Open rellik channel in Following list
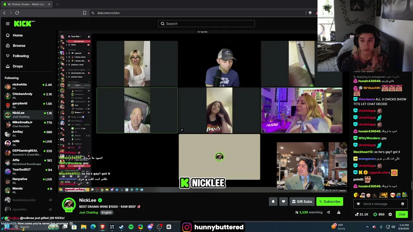The width and height of the screenshot is (413, 232). click(28, 143)
